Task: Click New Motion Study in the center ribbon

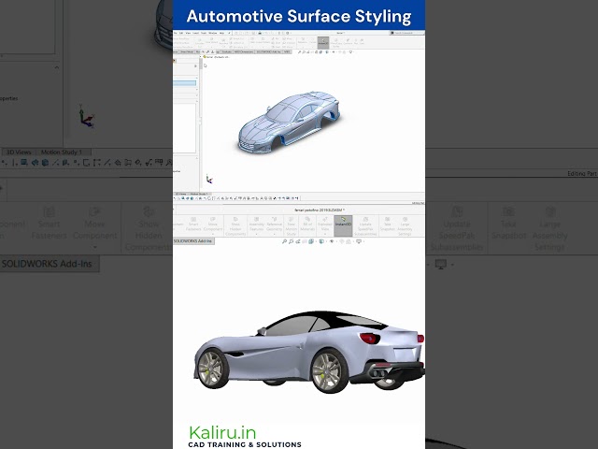Action: [x=291, y=226]
